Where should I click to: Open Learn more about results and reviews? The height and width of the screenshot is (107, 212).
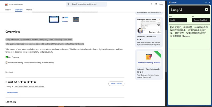pyautogui.click(x=29, y=86)
